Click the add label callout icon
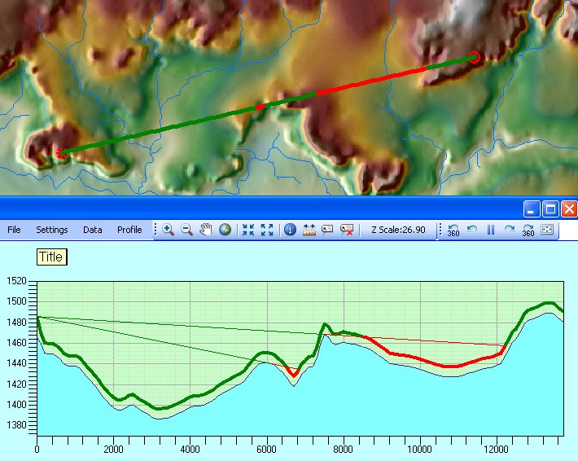Viewport: 578px width, 461px height. tap(328, 230)
